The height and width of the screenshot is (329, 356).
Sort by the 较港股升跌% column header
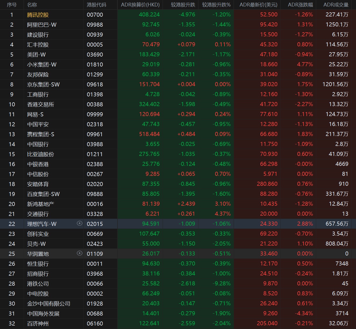216,5
